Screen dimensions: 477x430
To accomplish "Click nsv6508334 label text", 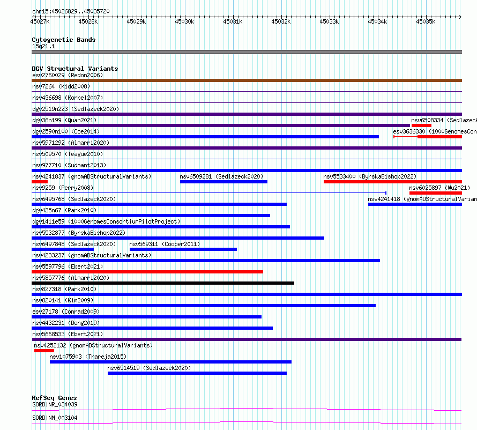I will (x=444, y=120).
